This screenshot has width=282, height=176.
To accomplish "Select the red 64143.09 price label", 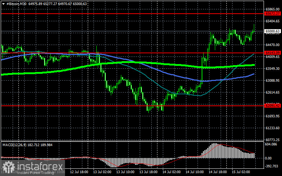I will pyautogui.click(x=273, y=53).
